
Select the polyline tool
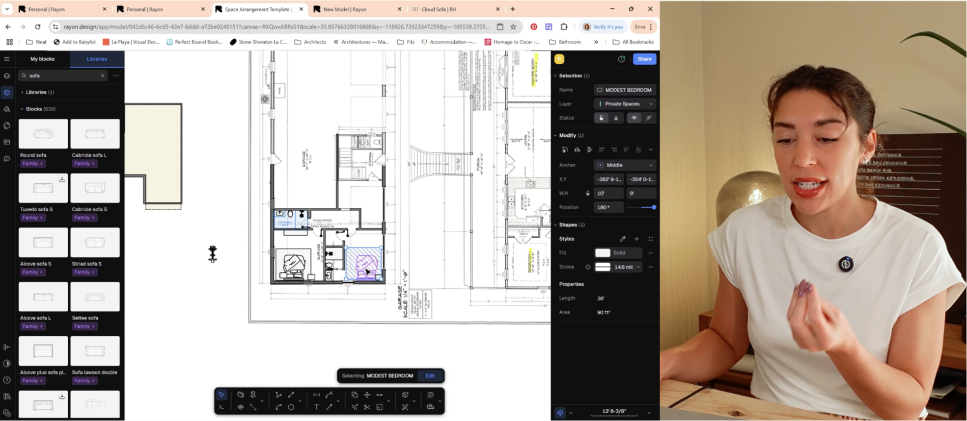click(x=278, y=395)
